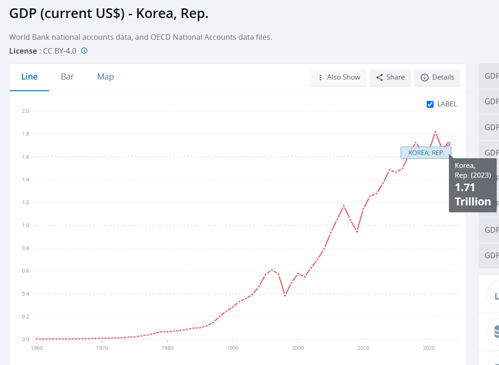The image size is (499, 365).
Task: Click the 1.71 Trillion tooltip box
Action: [473, 185]
